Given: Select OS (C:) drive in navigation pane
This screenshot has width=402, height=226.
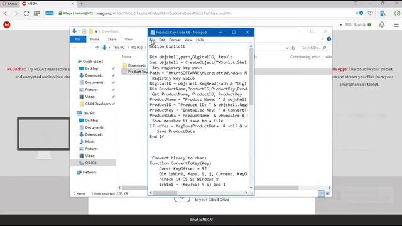Looking at the screenshot, I should [90, 163].
